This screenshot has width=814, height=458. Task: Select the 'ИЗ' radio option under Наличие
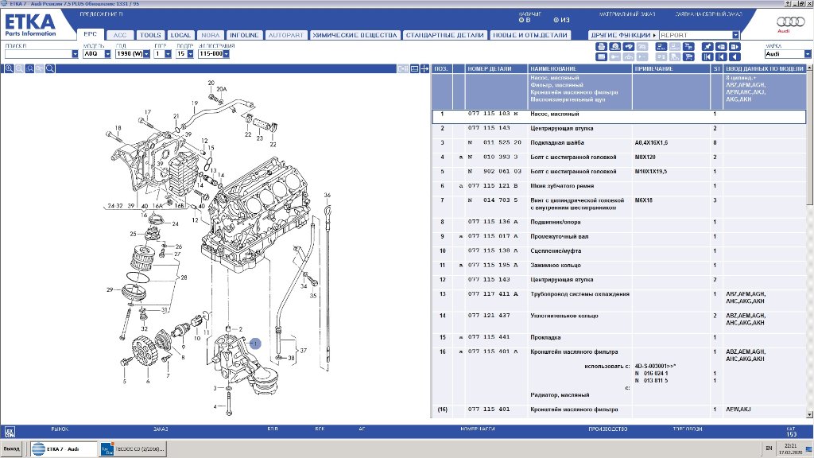(x=556, y=19)
